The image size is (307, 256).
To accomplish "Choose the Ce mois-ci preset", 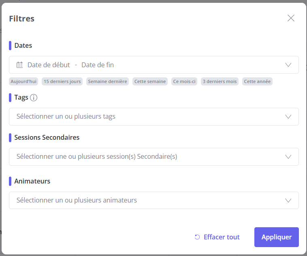I will click(184, 81).
